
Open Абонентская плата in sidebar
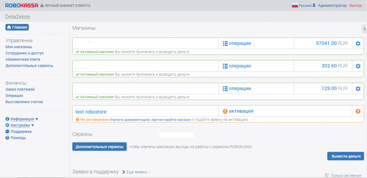pos(23,60)
